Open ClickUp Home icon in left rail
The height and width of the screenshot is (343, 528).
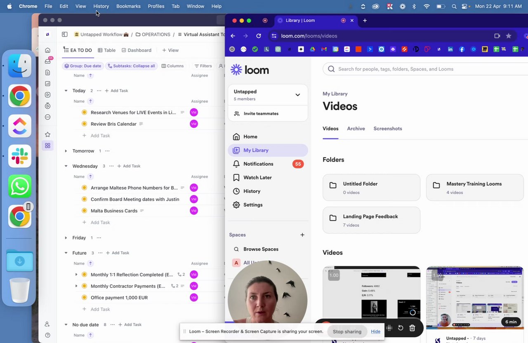tap(48, 50)
